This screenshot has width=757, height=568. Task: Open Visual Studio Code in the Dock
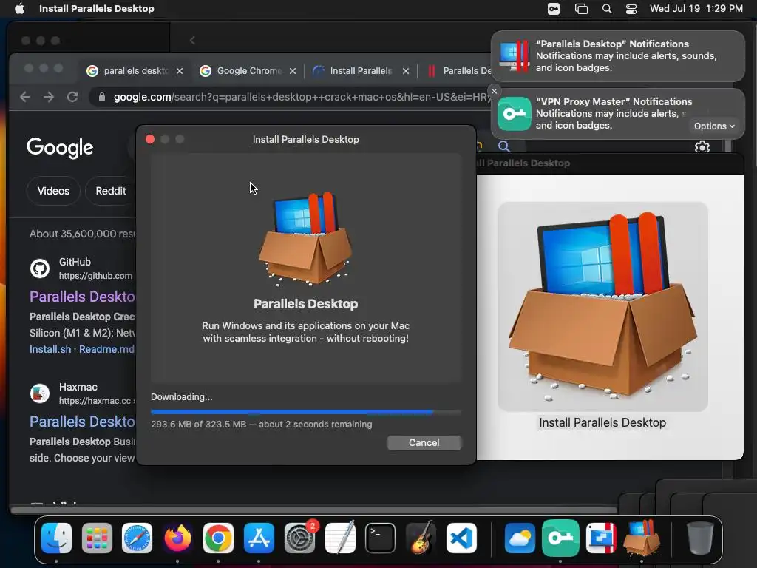[x=461, y=538]
